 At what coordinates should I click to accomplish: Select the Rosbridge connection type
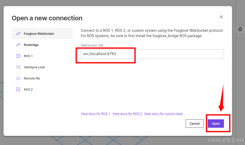coord(42,45)
